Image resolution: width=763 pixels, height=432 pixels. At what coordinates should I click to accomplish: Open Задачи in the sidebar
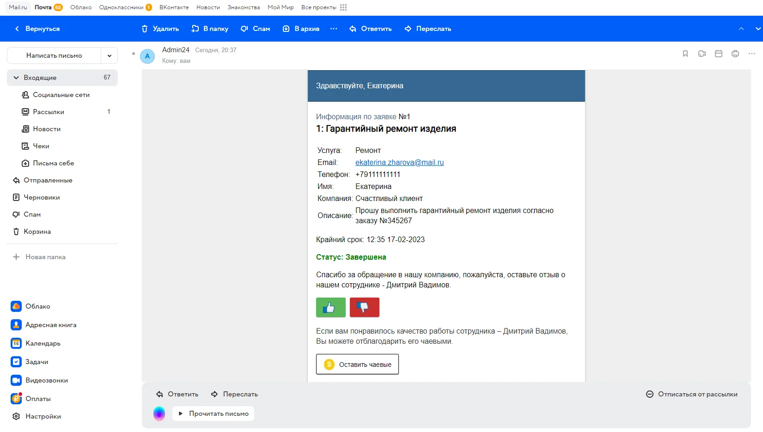click(30, 362)
